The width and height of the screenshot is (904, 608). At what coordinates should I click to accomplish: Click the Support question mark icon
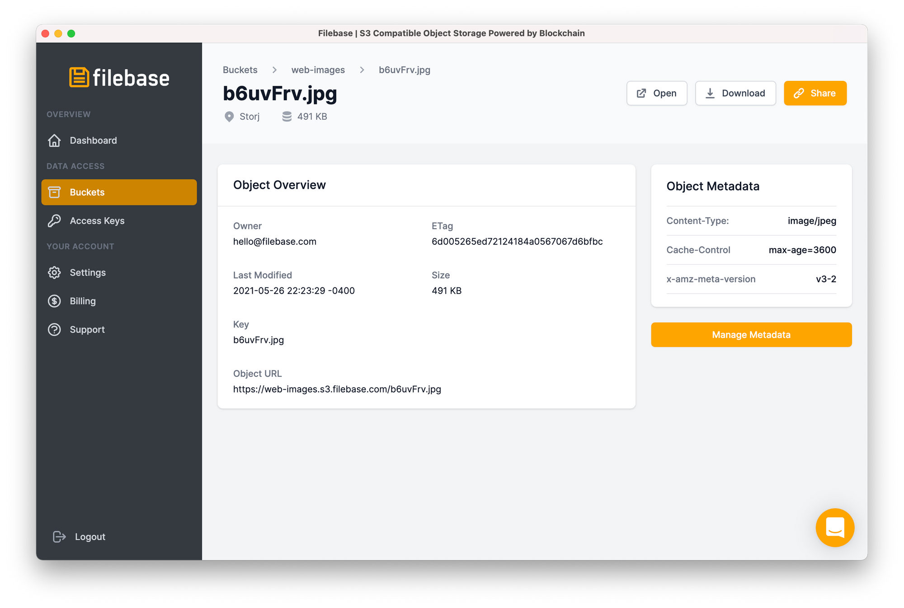54,330
